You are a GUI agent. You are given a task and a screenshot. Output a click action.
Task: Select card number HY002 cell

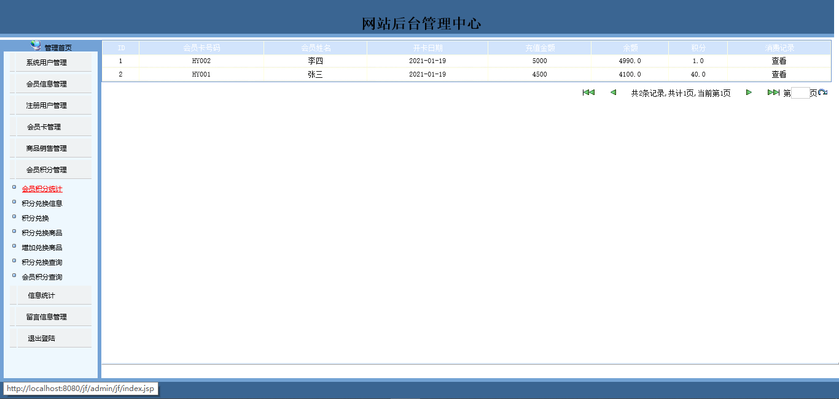click(201, 61)
